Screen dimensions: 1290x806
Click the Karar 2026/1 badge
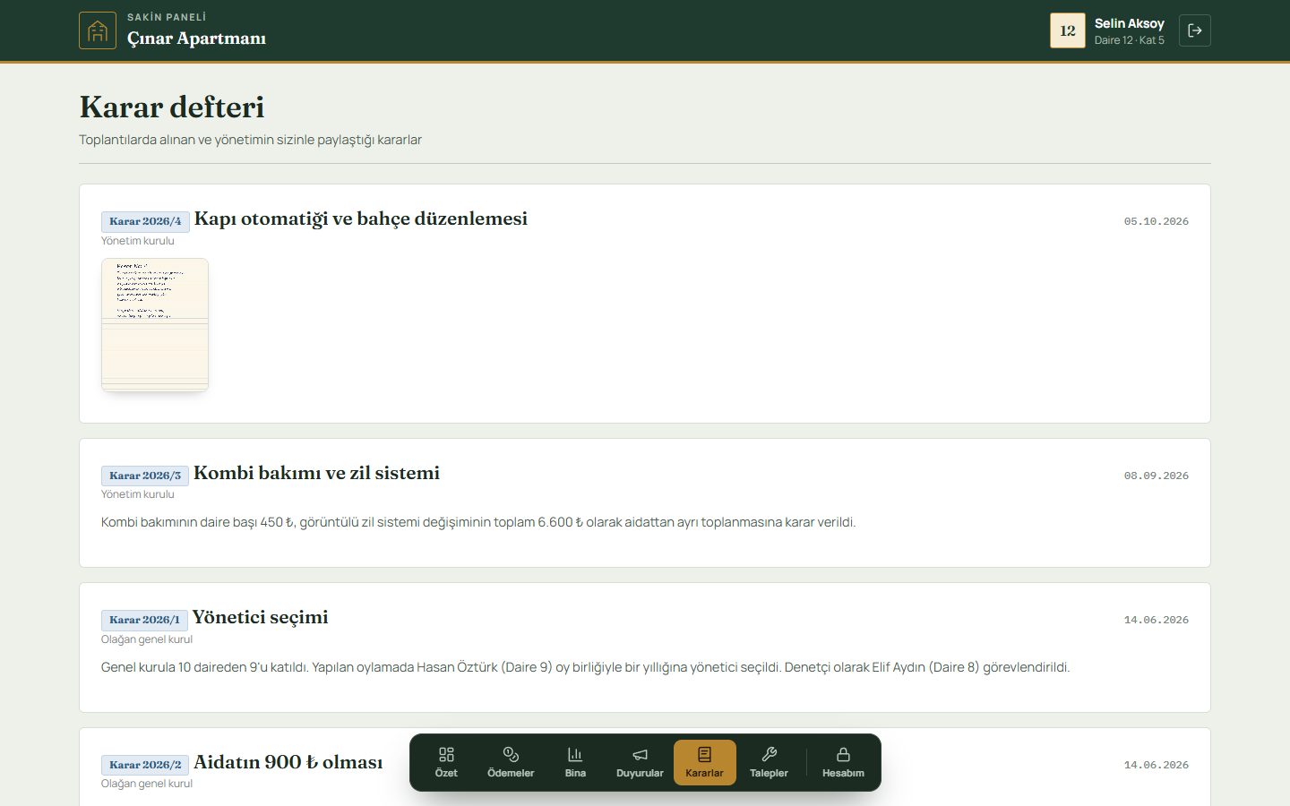[144, 620]
